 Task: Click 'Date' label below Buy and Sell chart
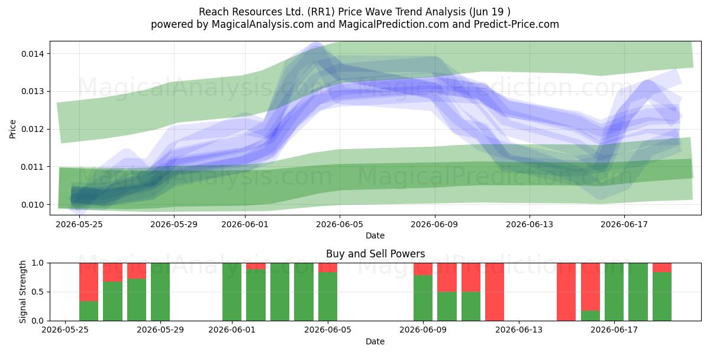pyautogui.click(x=375, y=341)
